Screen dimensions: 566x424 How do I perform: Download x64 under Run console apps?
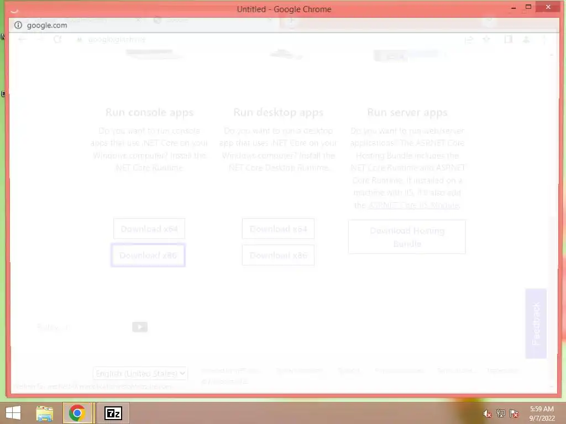(149, 229)
